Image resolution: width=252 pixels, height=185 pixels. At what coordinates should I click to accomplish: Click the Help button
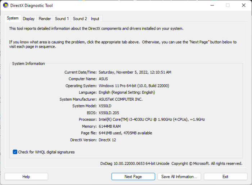pos(26,177)
